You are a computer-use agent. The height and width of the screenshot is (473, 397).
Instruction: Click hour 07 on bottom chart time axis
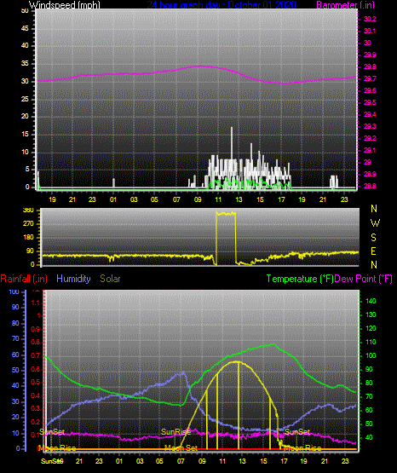[x=181, y=461]
